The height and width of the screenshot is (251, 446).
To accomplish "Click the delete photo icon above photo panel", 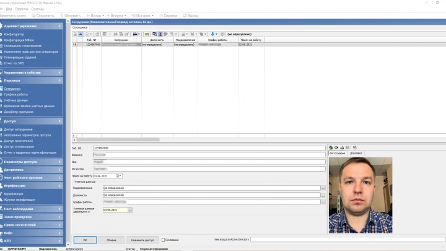I will pyautogui.click(x=355, y=148).
